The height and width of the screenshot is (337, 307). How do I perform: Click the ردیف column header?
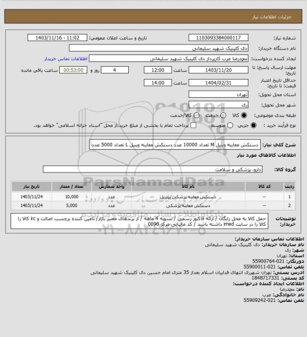click(289, 187)
